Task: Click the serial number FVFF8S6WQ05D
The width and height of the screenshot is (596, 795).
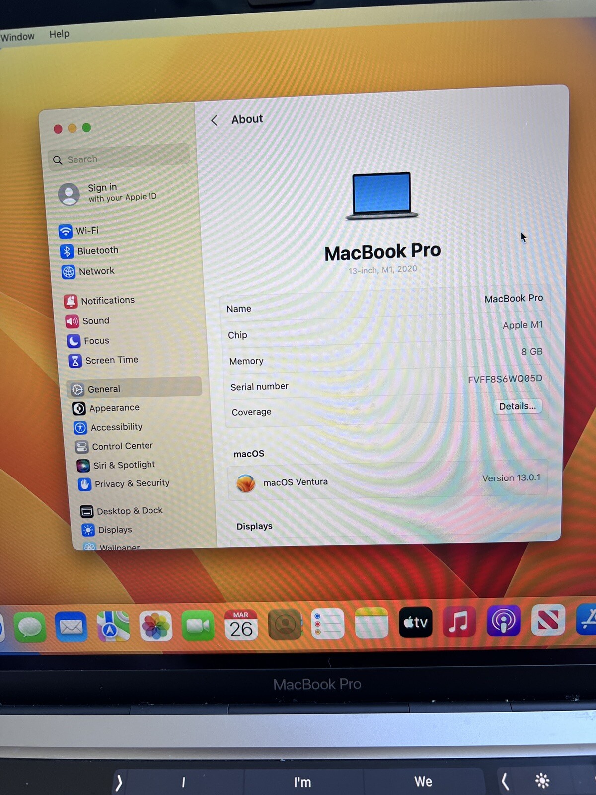Action: click(505, 379)
